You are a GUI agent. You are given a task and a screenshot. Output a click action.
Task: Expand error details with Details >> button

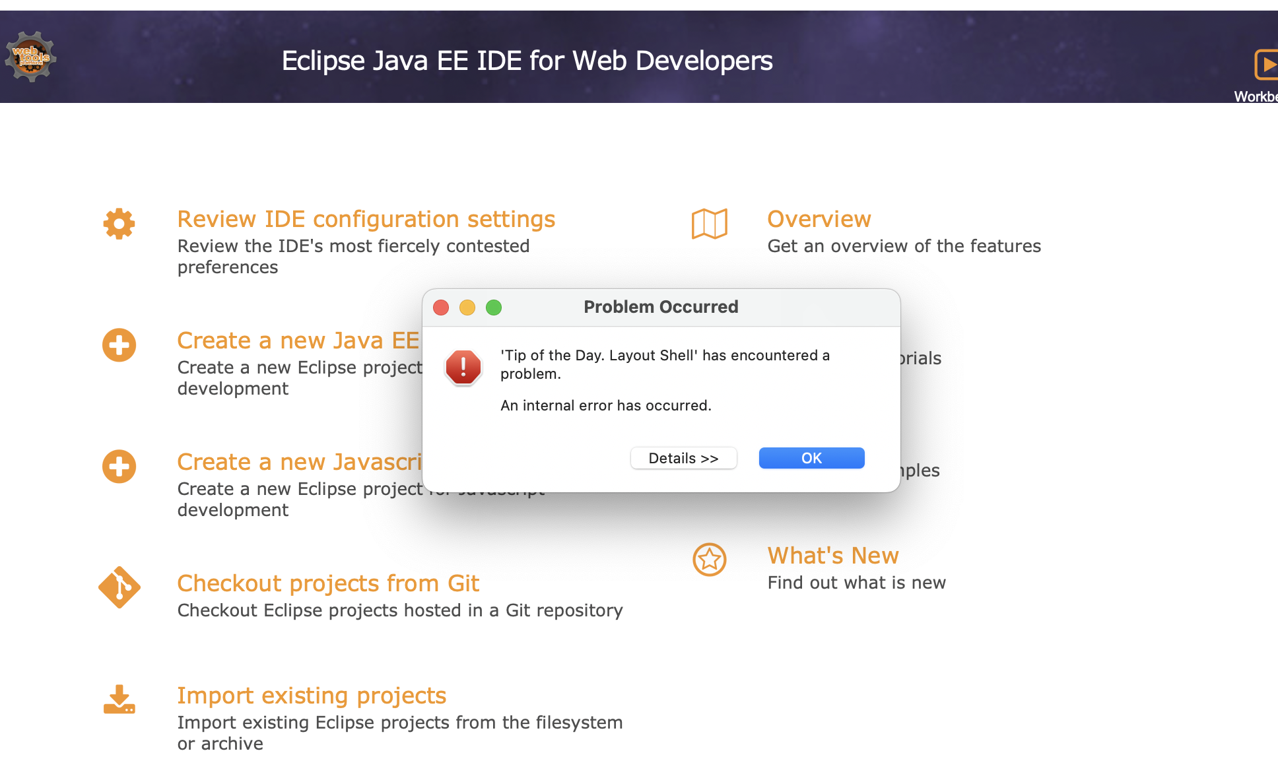point(684,458)
